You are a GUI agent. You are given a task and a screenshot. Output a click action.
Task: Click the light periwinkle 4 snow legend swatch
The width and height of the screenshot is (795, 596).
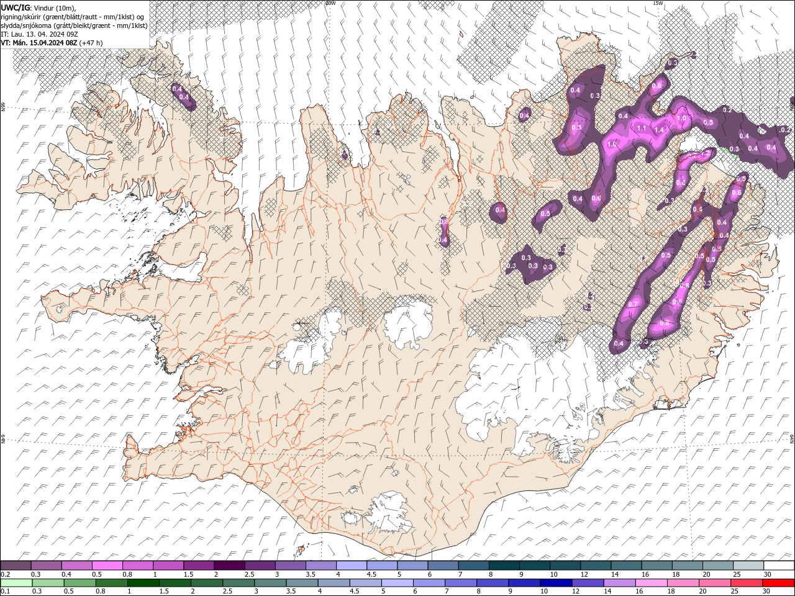coord(351,566)
